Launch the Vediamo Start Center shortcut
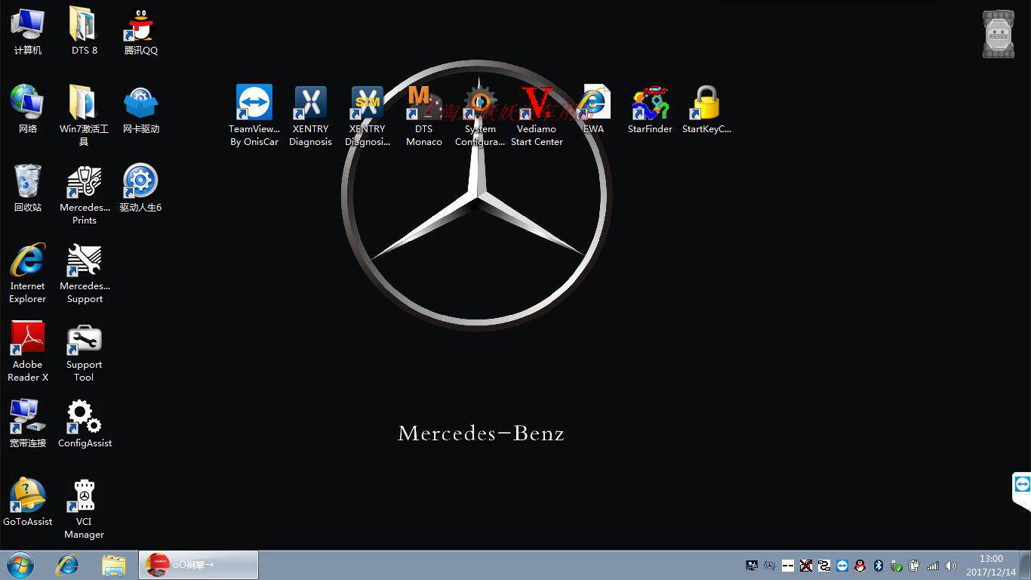The image size is (1031, 580). tap(537, 116)
